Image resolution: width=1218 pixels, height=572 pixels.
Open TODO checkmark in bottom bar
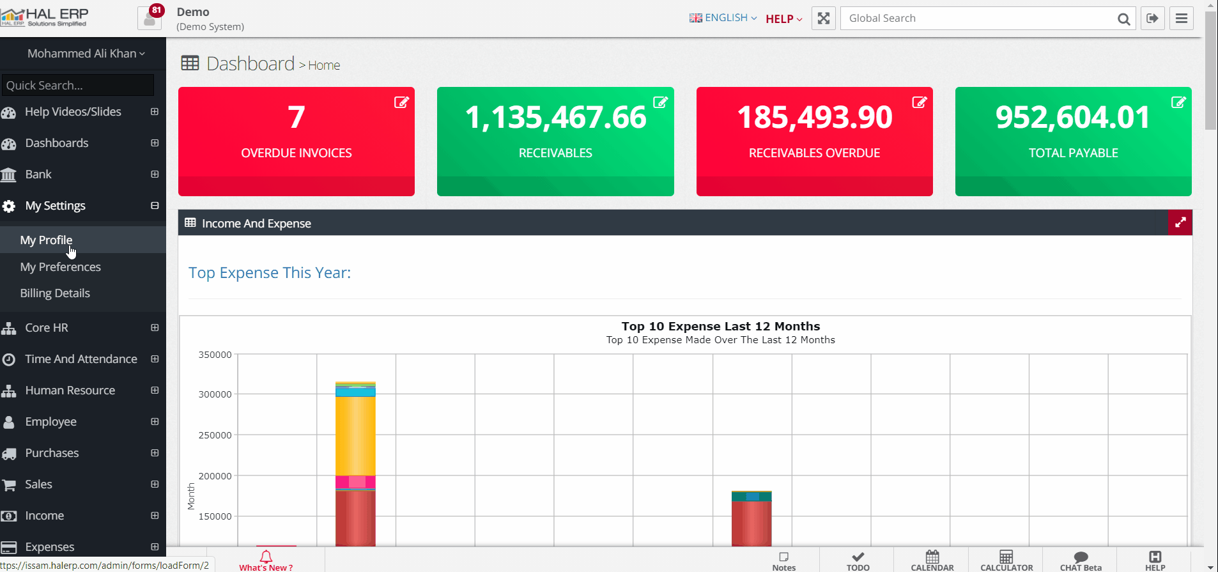pyautogui.click(x=858, y=560)
